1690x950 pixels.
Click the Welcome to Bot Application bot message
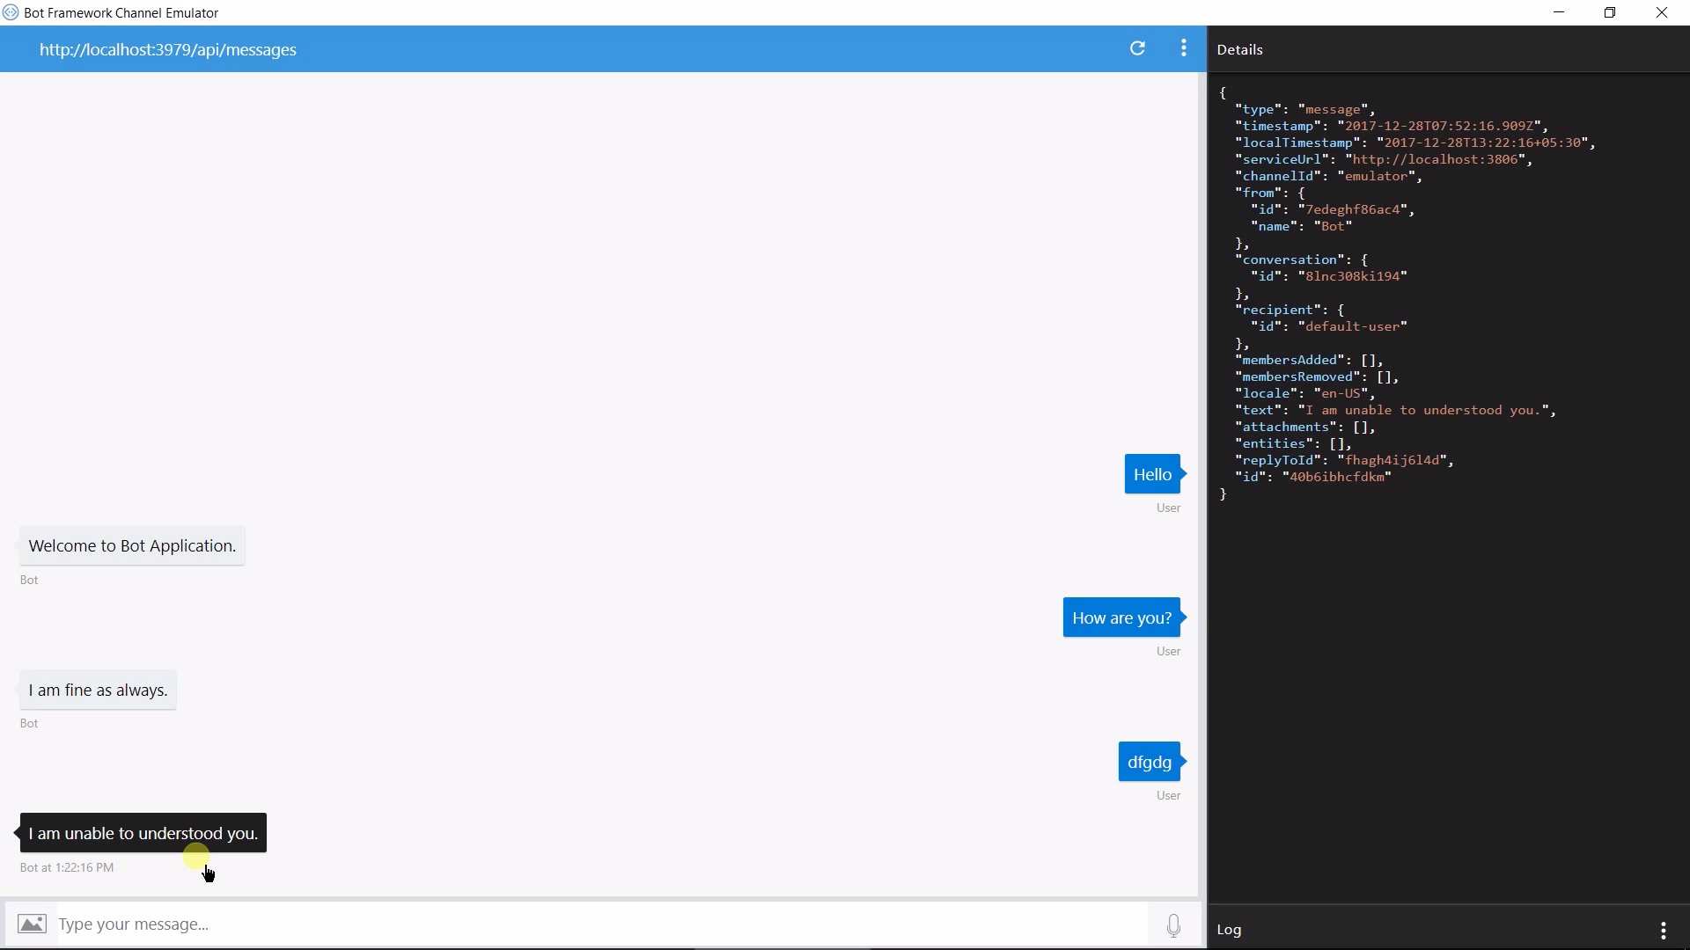(131, 545)
